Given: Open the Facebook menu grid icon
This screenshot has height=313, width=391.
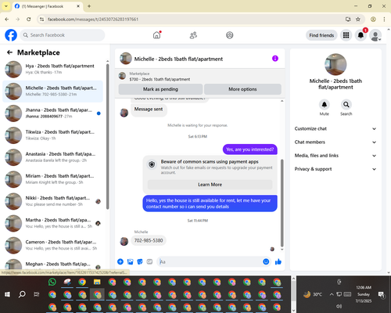Looking at the screenshot, I should pyautogui.click(x=346, y=35).
